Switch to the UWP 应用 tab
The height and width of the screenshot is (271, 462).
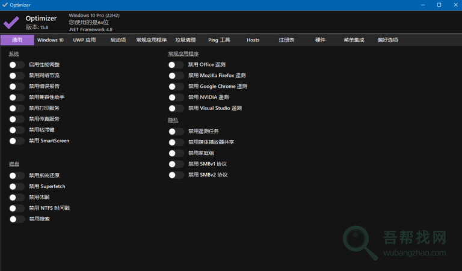tap(84, 40)
